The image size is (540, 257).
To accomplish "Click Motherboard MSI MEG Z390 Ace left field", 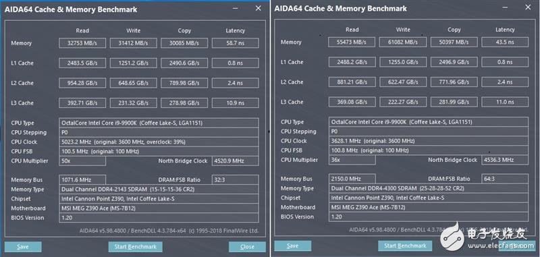I will 159,208.
